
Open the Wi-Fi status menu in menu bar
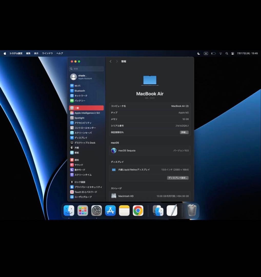coord(220,53)
